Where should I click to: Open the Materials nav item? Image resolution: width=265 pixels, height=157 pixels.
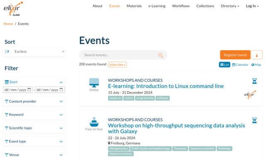[134, 6]
